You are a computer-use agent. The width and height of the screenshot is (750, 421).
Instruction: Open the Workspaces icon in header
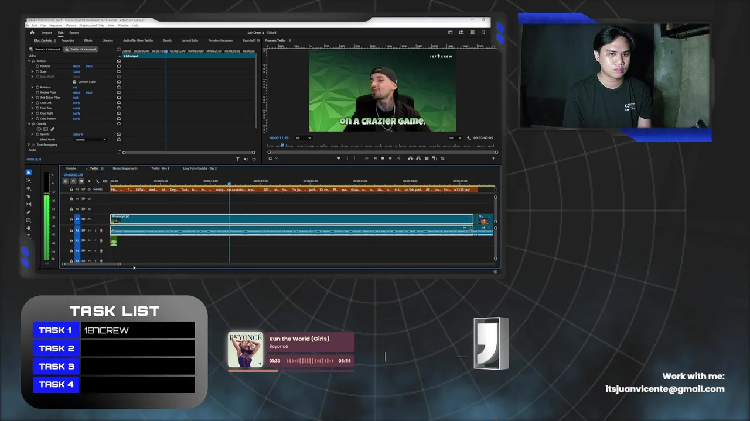tap(450, 33)
